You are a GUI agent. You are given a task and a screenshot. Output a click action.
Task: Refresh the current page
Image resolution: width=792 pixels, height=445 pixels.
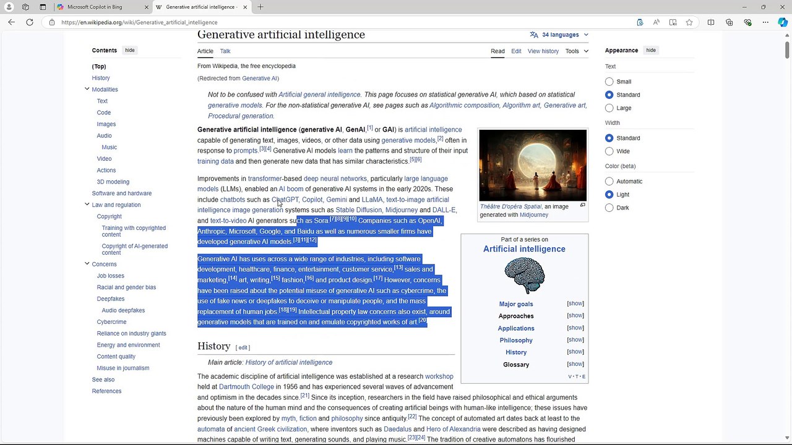pos(29,22)
